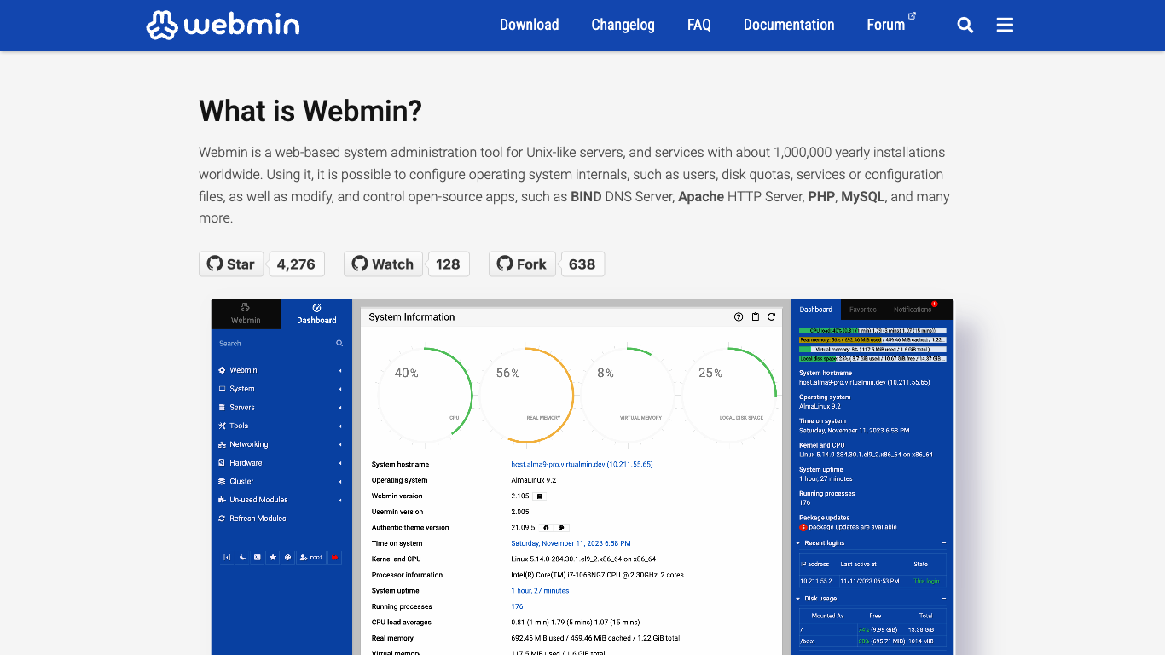Minimize Recent logins panel with minus button
The width and height of the screenshot is (1165, 655).
pyautogui.click(x=943, y=542)
